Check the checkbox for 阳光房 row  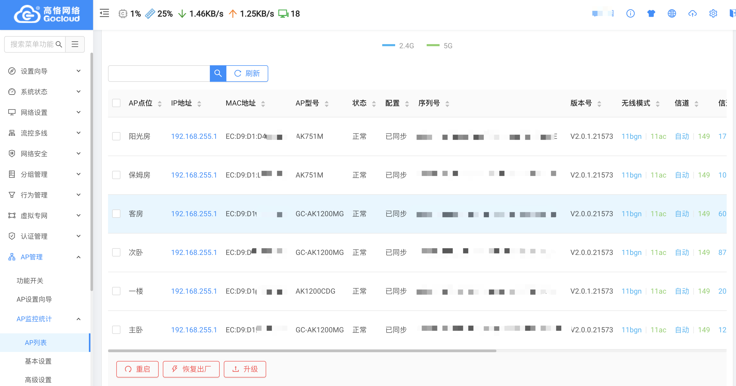pos(116,136)
